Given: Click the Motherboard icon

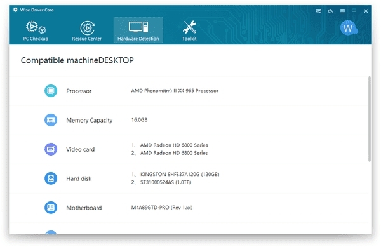Looking at the screenshot, I should pyautogui.click(x=51, y=208).
